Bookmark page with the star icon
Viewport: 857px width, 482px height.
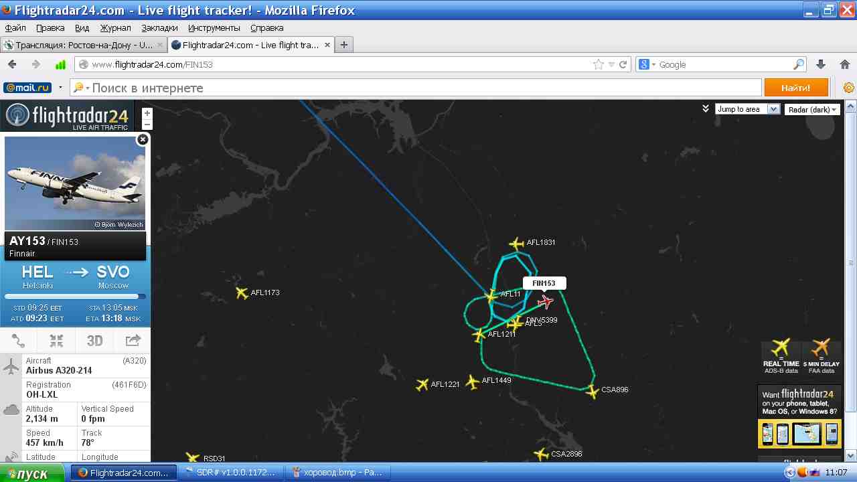click(x=599, y=65)
